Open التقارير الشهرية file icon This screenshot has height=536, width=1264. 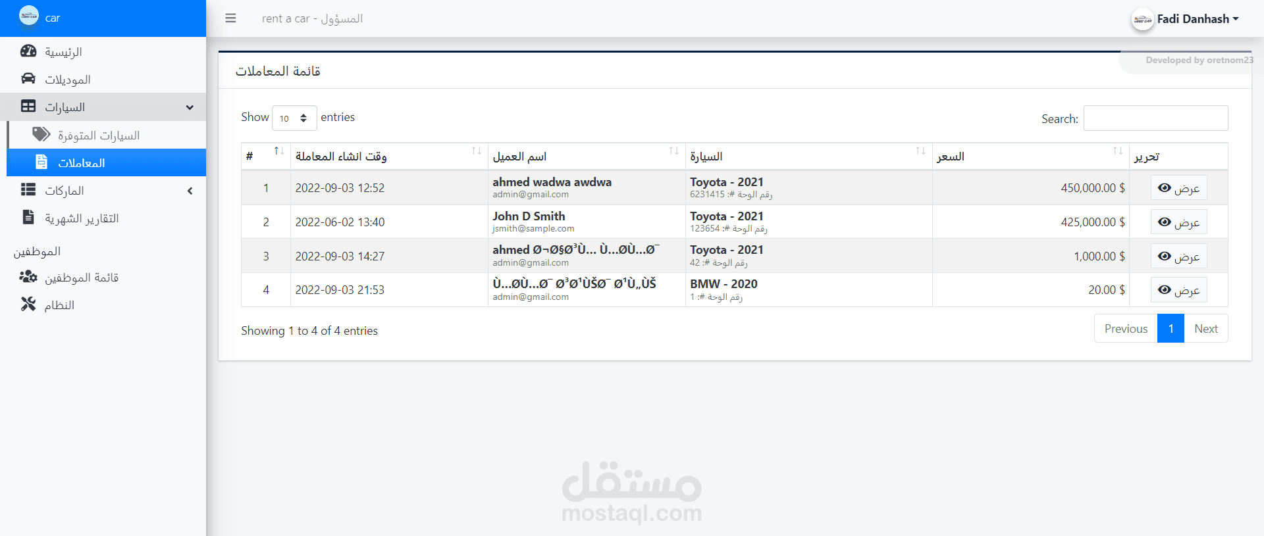[28, 218]
